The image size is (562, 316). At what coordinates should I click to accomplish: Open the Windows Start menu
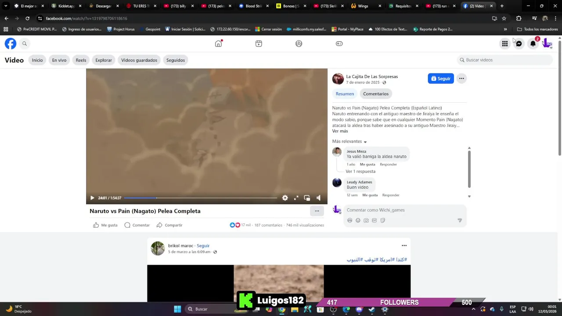177,309
